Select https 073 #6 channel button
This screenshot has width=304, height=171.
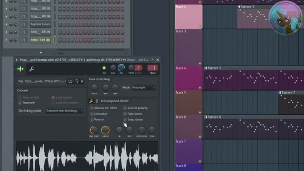(x=40, y=17)
